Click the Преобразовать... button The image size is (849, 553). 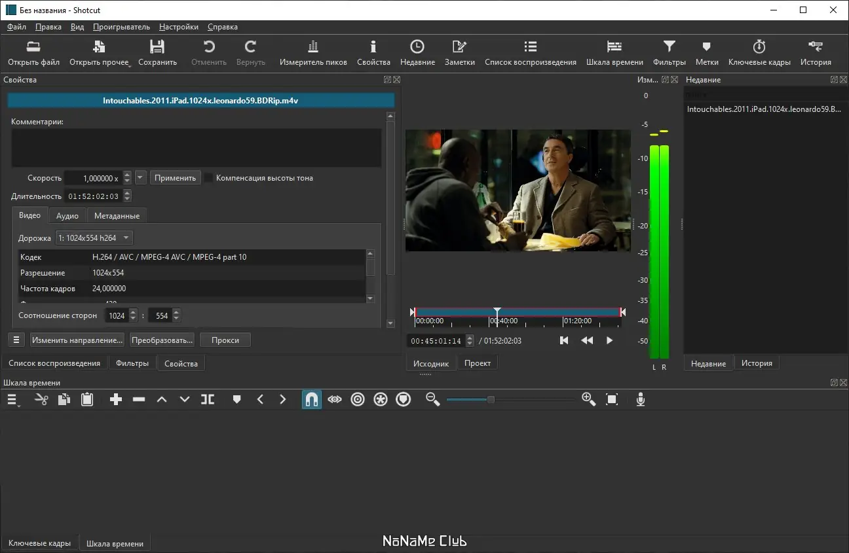click(x=162, y=340)
